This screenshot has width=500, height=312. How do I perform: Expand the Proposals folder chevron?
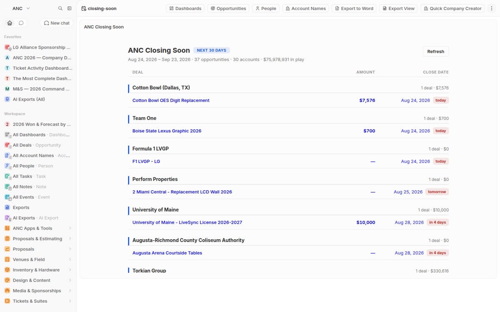(x=70, y=249)
